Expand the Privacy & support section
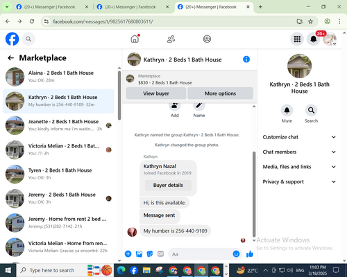347x277 pixels. point(299,181)
